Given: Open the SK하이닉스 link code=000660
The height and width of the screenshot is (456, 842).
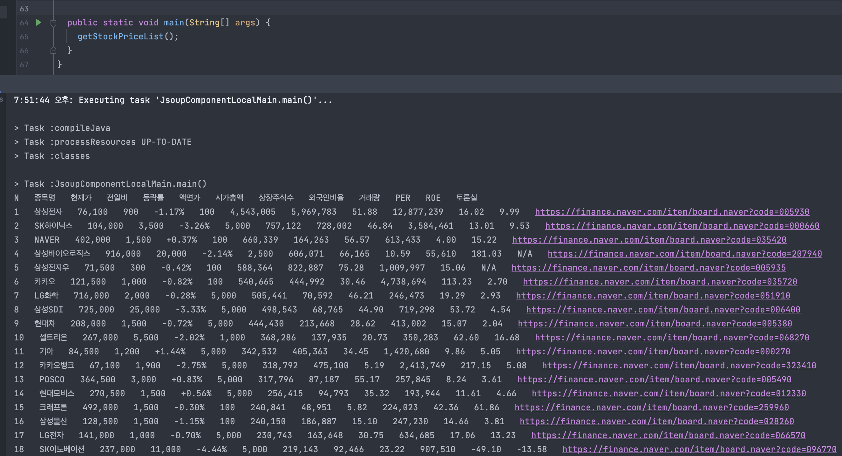Looking at the screenshot, I should point(682,226).
